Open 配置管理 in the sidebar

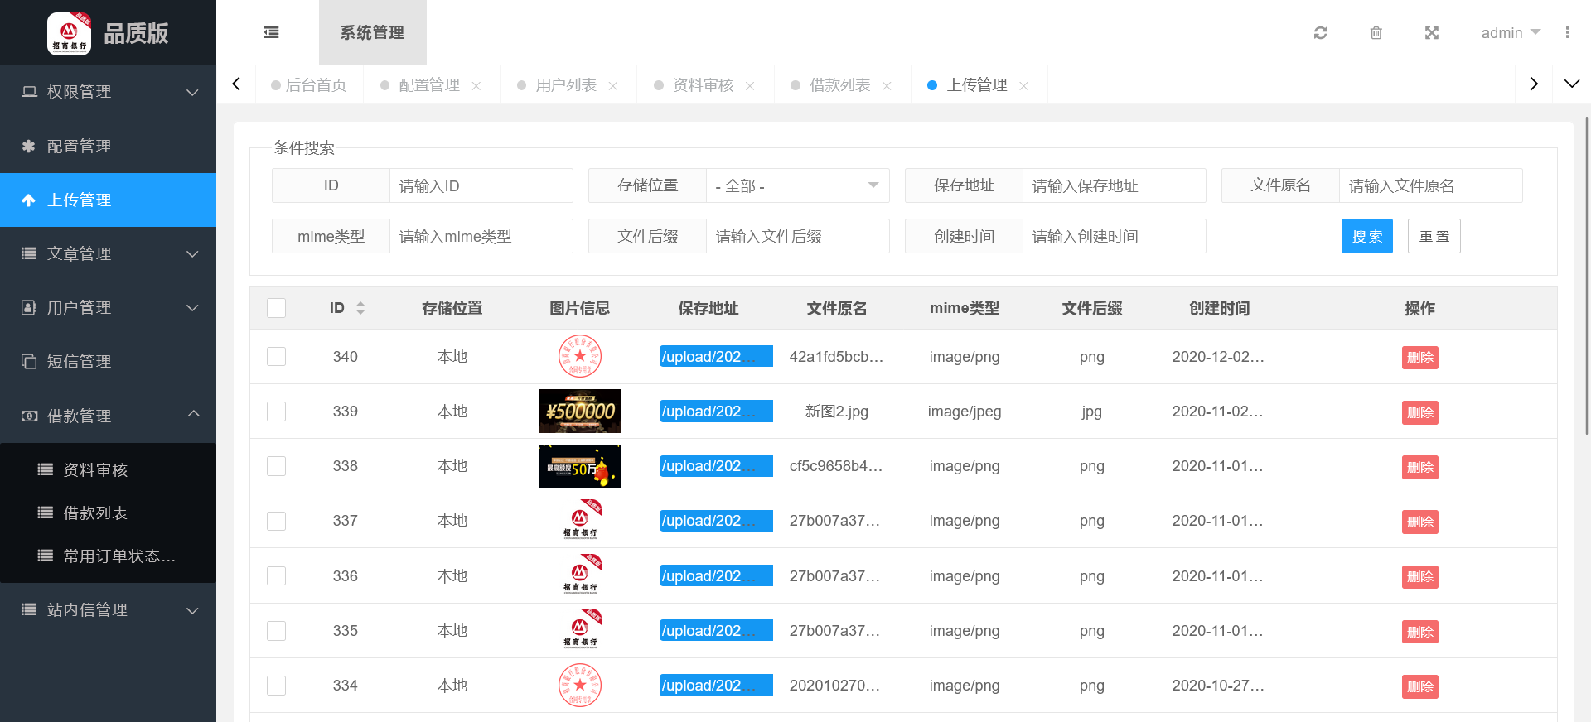click(108, 146)
